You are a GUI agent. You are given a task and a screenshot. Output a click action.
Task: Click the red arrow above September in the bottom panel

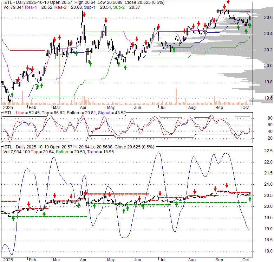click(227, 185)
